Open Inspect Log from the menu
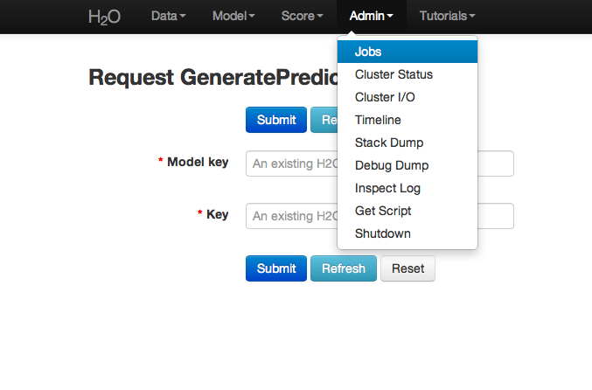 [387, 188]
